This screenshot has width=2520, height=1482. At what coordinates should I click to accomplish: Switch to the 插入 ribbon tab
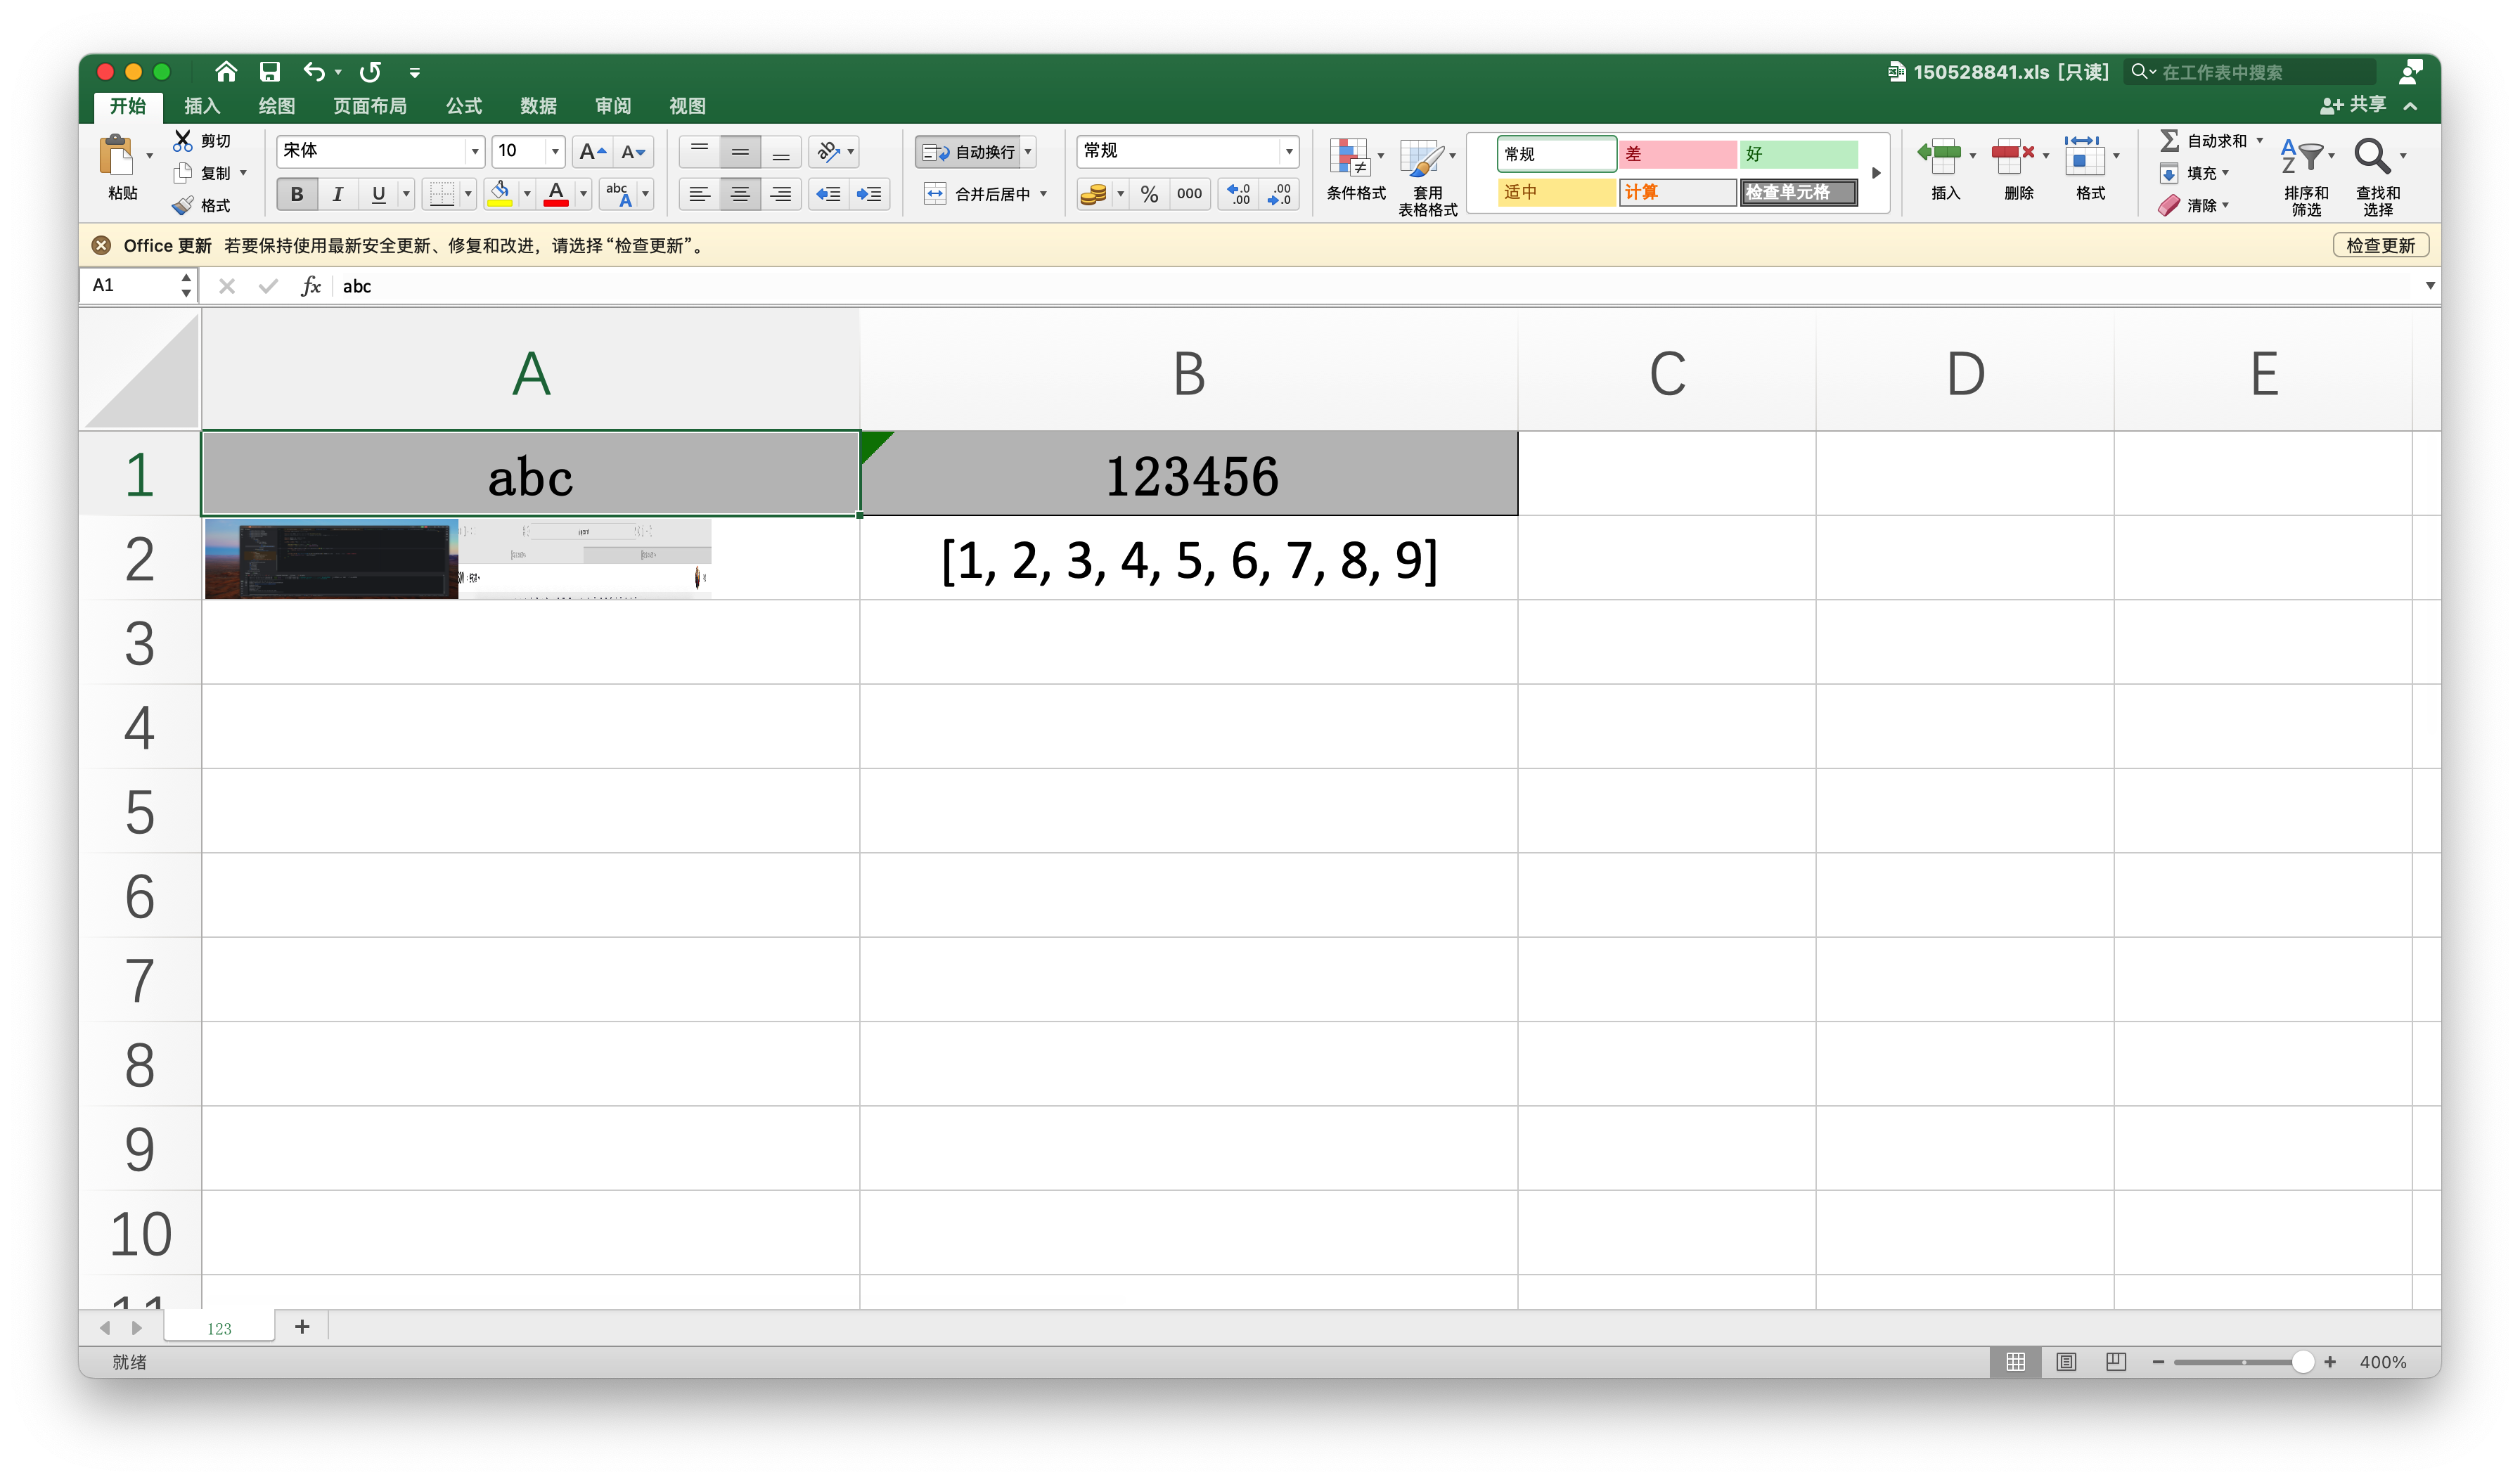tap(202, 106)
